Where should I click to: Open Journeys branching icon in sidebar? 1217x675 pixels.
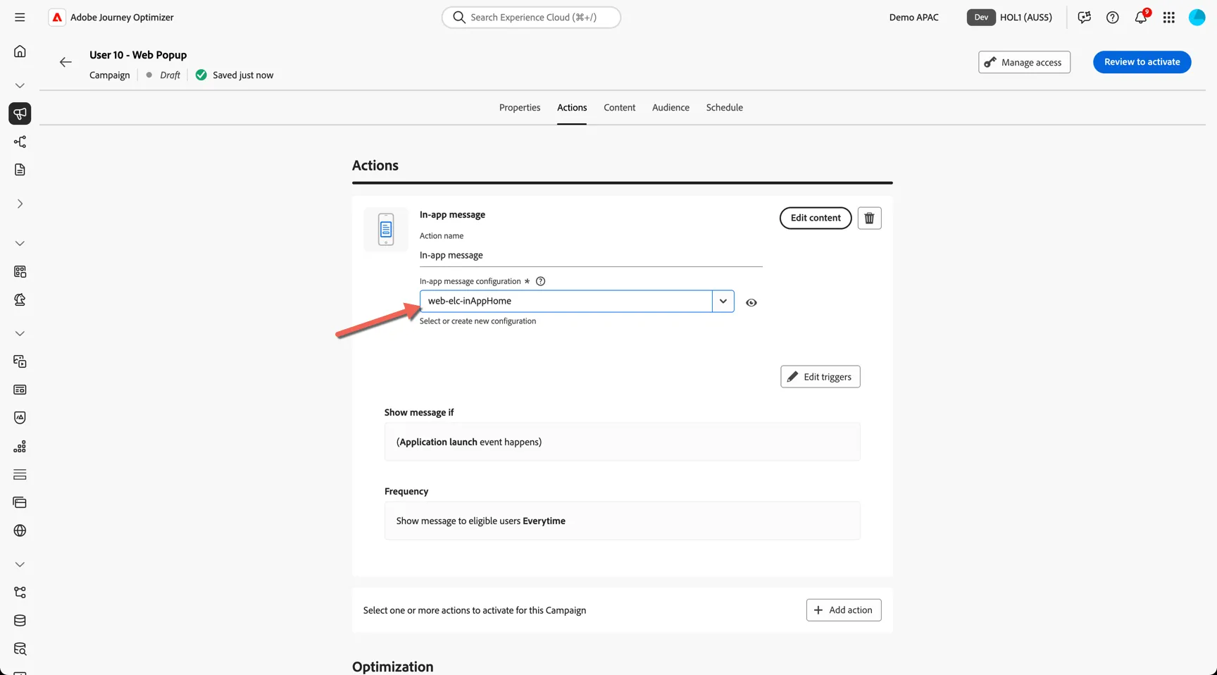pos(20,142)
